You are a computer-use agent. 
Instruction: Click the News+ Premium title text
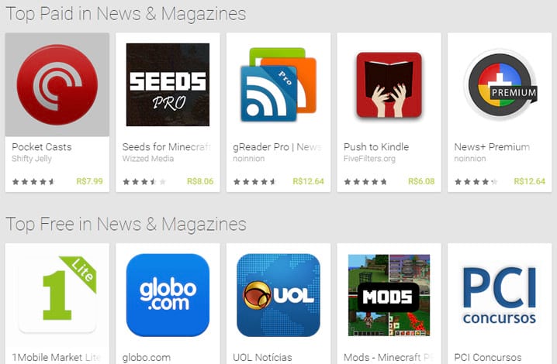click(x=492, y=147)
